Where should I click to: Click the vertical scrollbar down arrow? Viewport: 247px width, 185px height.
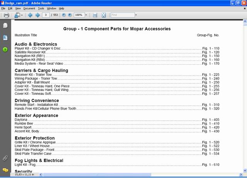pos(245,171)
